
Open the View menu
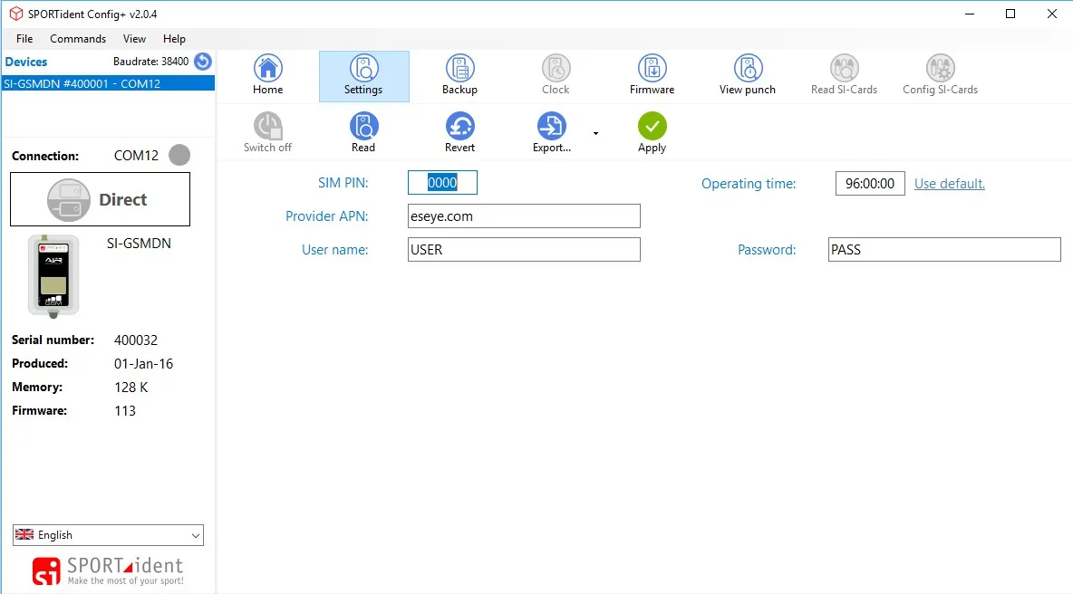click(134, 39)
